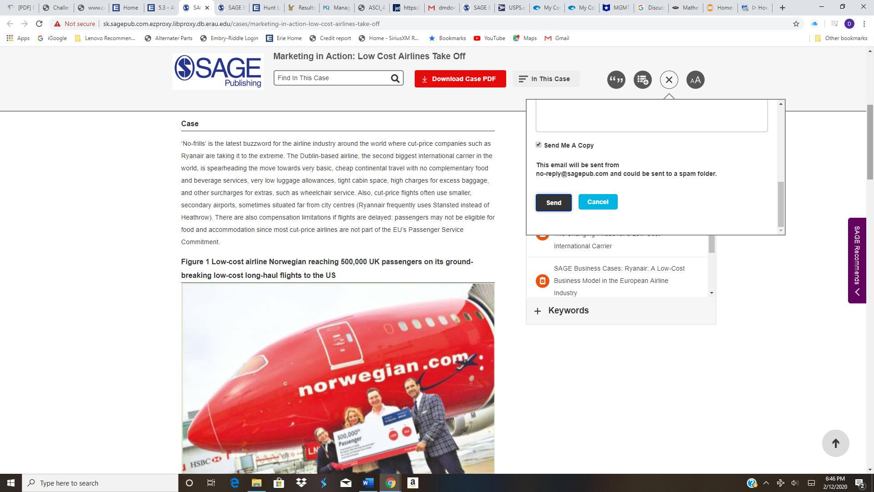
Task: Open File Explorer from the taskbar
Action: (257, 483)
